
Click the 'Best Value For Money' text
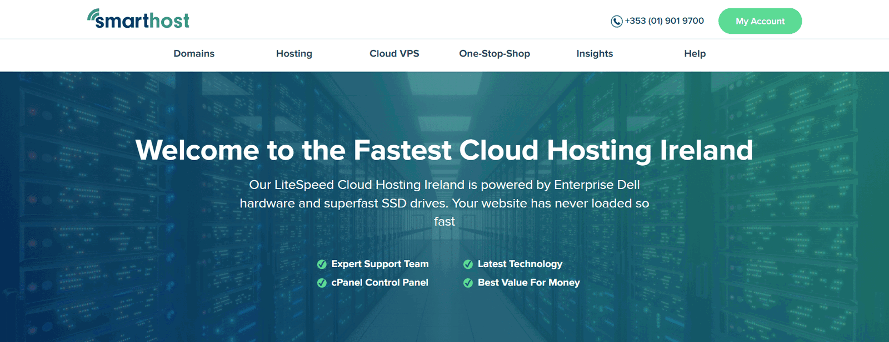pyautogui.click(x=529, y=282)
